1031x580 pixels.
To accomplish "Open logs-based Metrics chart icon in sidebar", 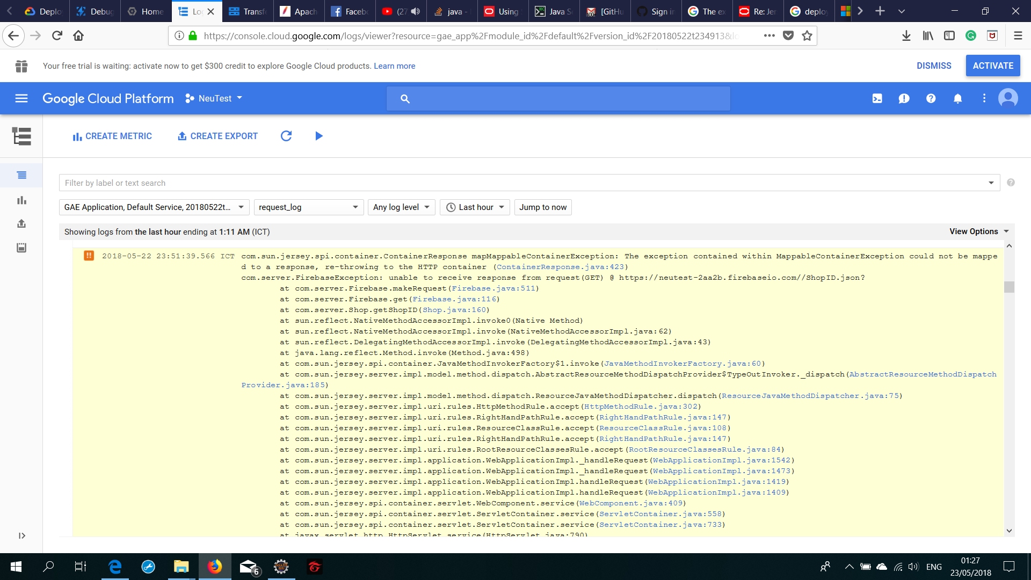I will [21, 200].
